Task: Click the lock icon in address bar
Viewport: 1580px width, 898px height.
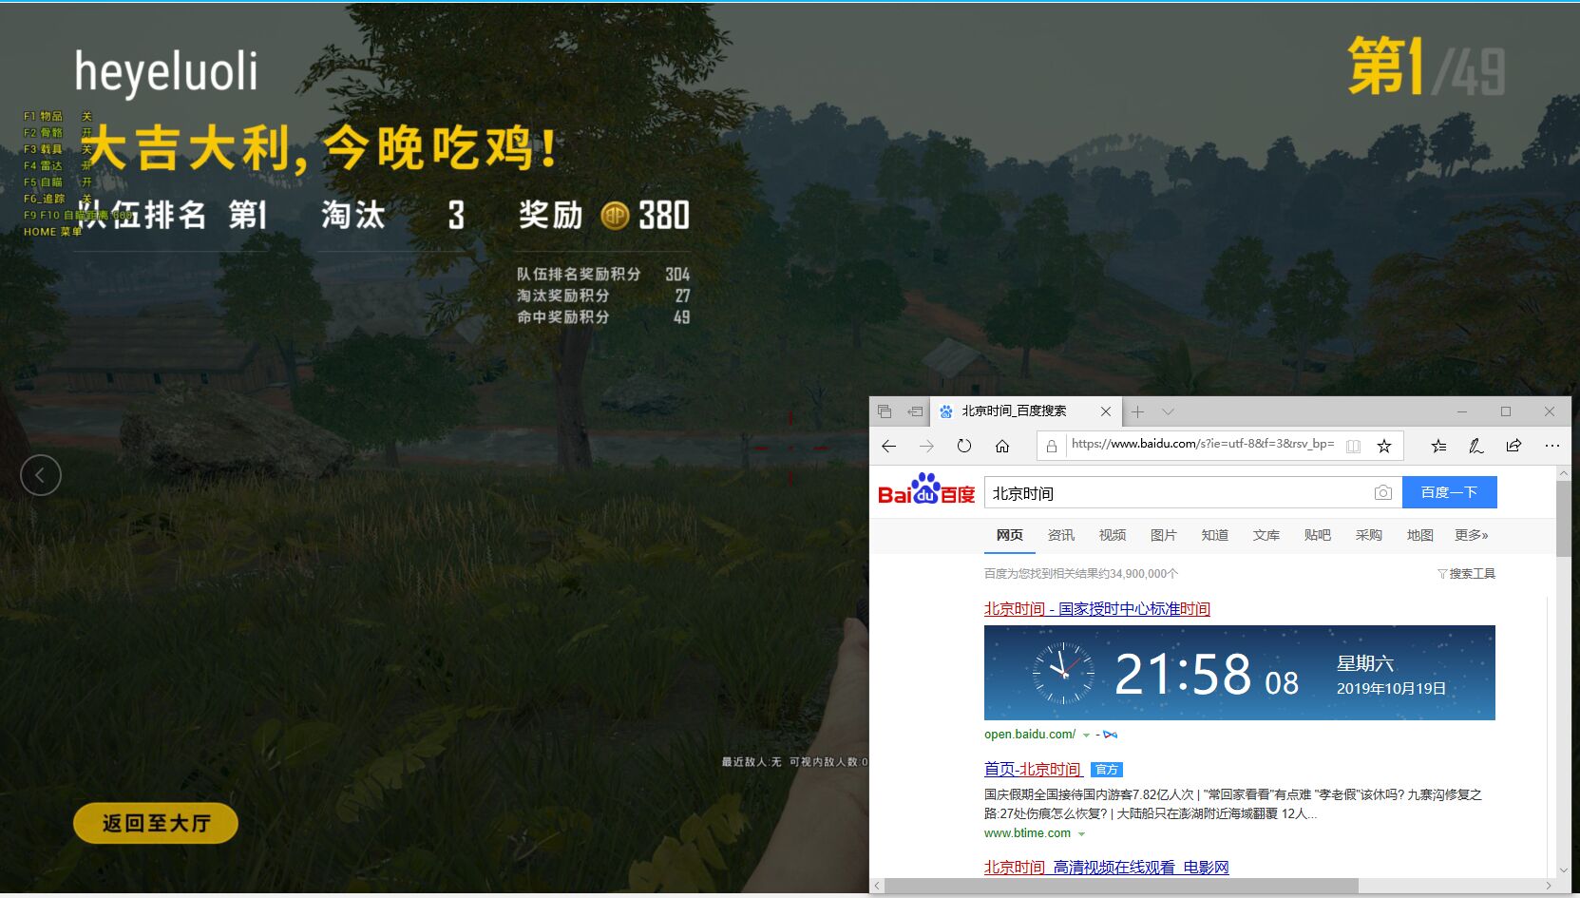Action: pos(1052,445)
